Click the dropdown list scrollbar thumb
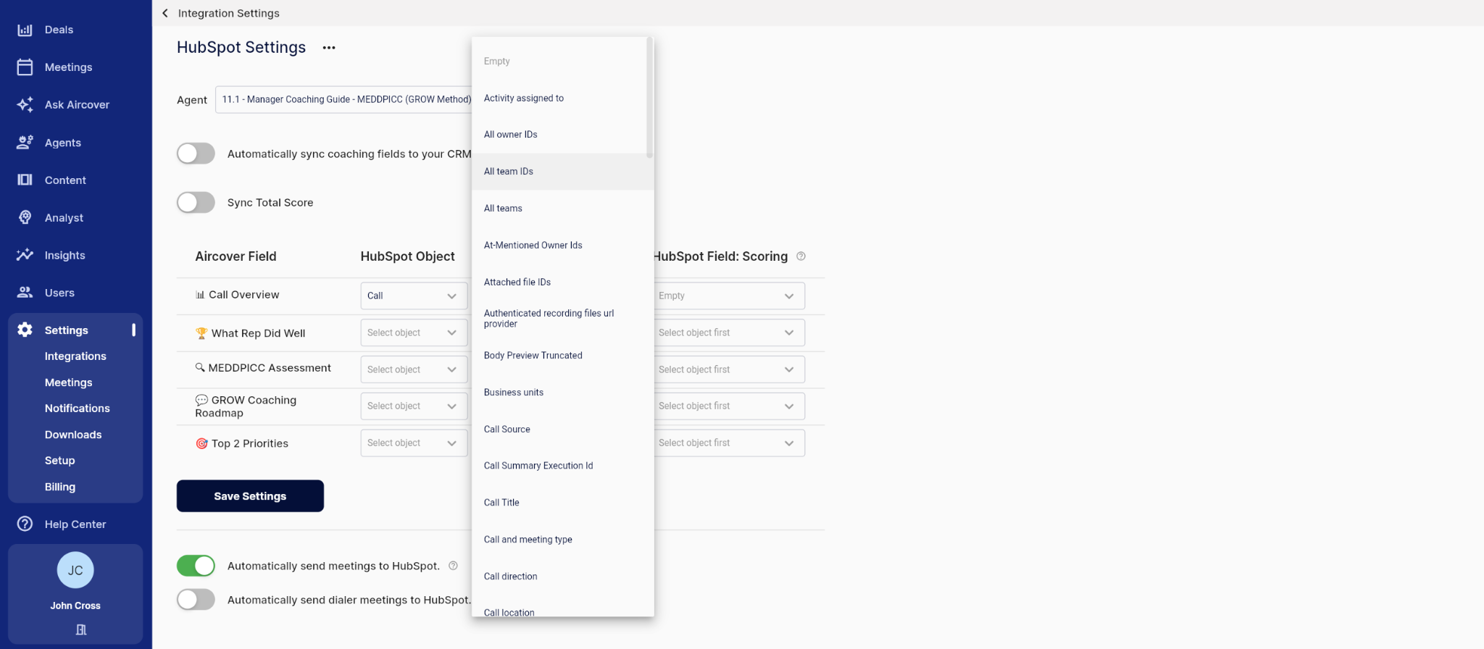 649,97
